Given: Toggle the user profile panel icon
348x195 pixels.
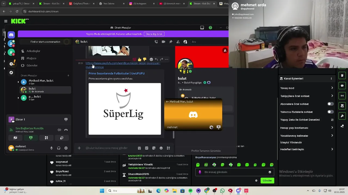Looking at the screenshot, I should point(185,42).
